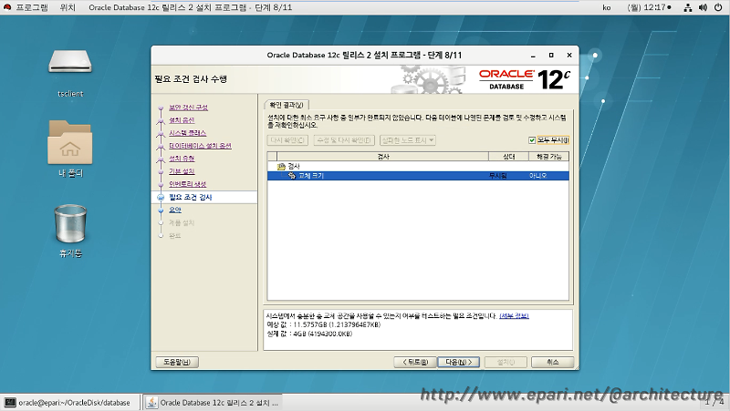Select the 검사 root row in results tree
The width and height of the screenshot is (730, 411).
point(418,166)
